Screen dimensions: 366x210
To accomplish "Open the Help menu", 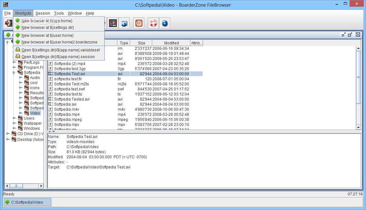I will point(90,13).
